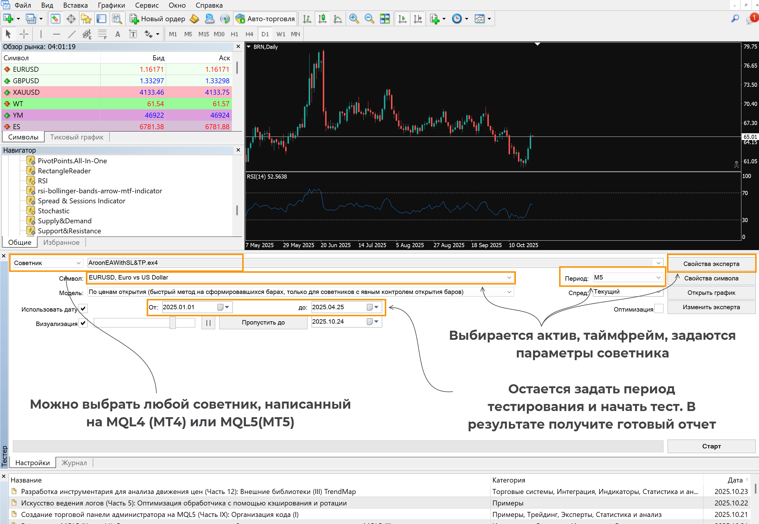Viewport: 759px width, 524px height.
Task: Open the Сервис menu
Action: (x=147, y=5)
